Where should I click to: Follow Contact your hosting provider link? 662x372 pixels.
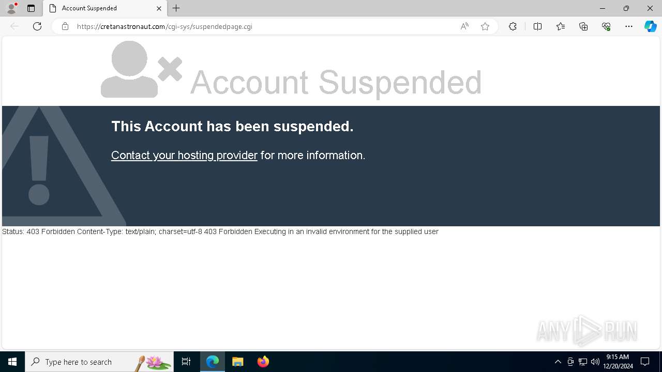pyautogui.click(x=184, y=155)
